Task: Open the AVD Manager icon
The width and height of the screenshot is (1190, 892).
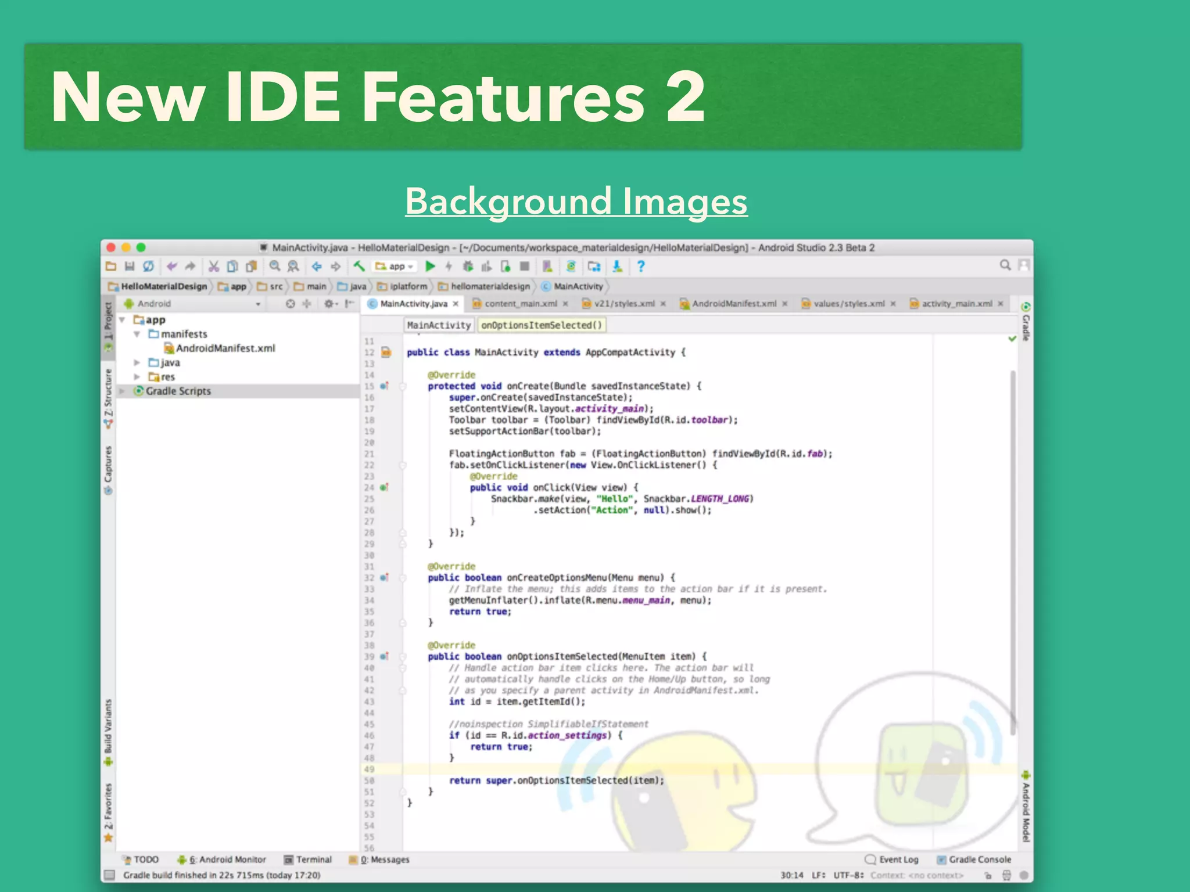Action: click(547, 267)
